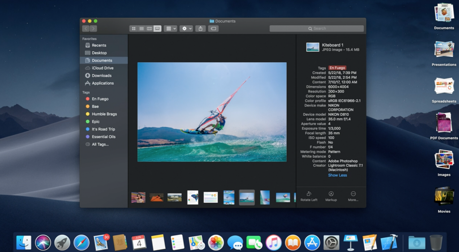Select the red En Fuego tag
Image resolution: width=459 pixels, height=252 pixels.
100,99
